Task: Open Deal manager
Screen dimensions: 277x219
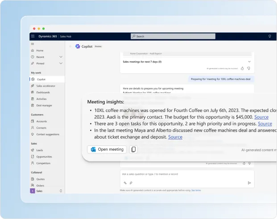Action: coord(44,105)
